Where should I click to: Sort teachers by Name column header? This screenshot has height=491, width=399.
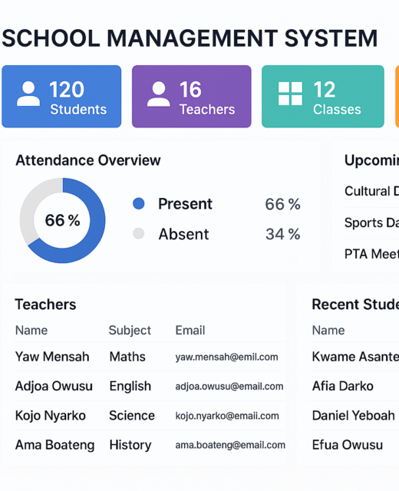pos(31,331)
